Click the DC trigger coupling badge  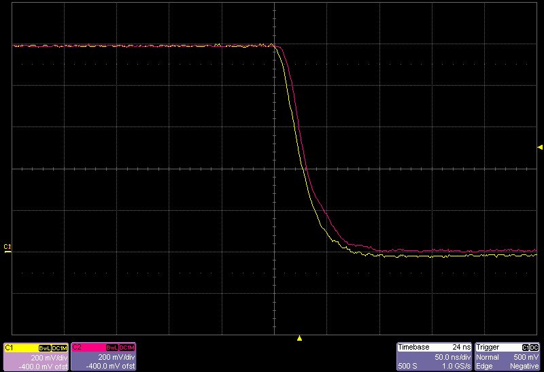tap(534, 348)
